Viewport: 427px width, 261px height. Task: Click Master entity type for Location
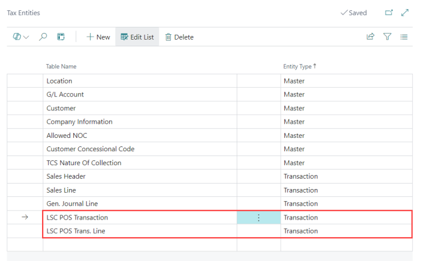pos(346,81)
